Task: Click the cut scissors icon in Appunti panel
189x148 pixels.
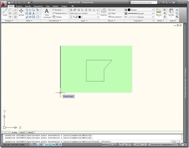Action: pyautogui.click(x=177, y=10)
